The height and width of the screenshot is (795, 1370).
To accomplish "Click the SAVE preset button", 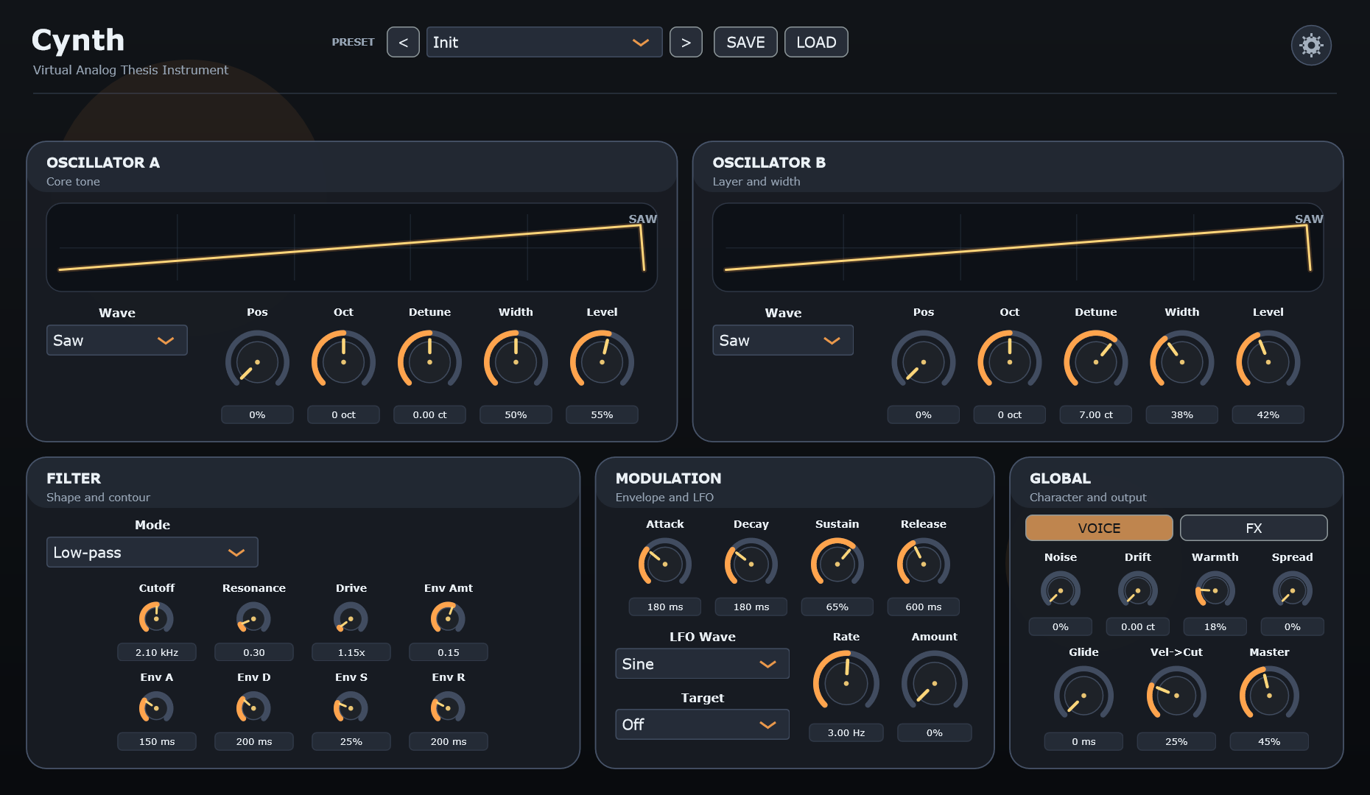I will coord(745,42).
